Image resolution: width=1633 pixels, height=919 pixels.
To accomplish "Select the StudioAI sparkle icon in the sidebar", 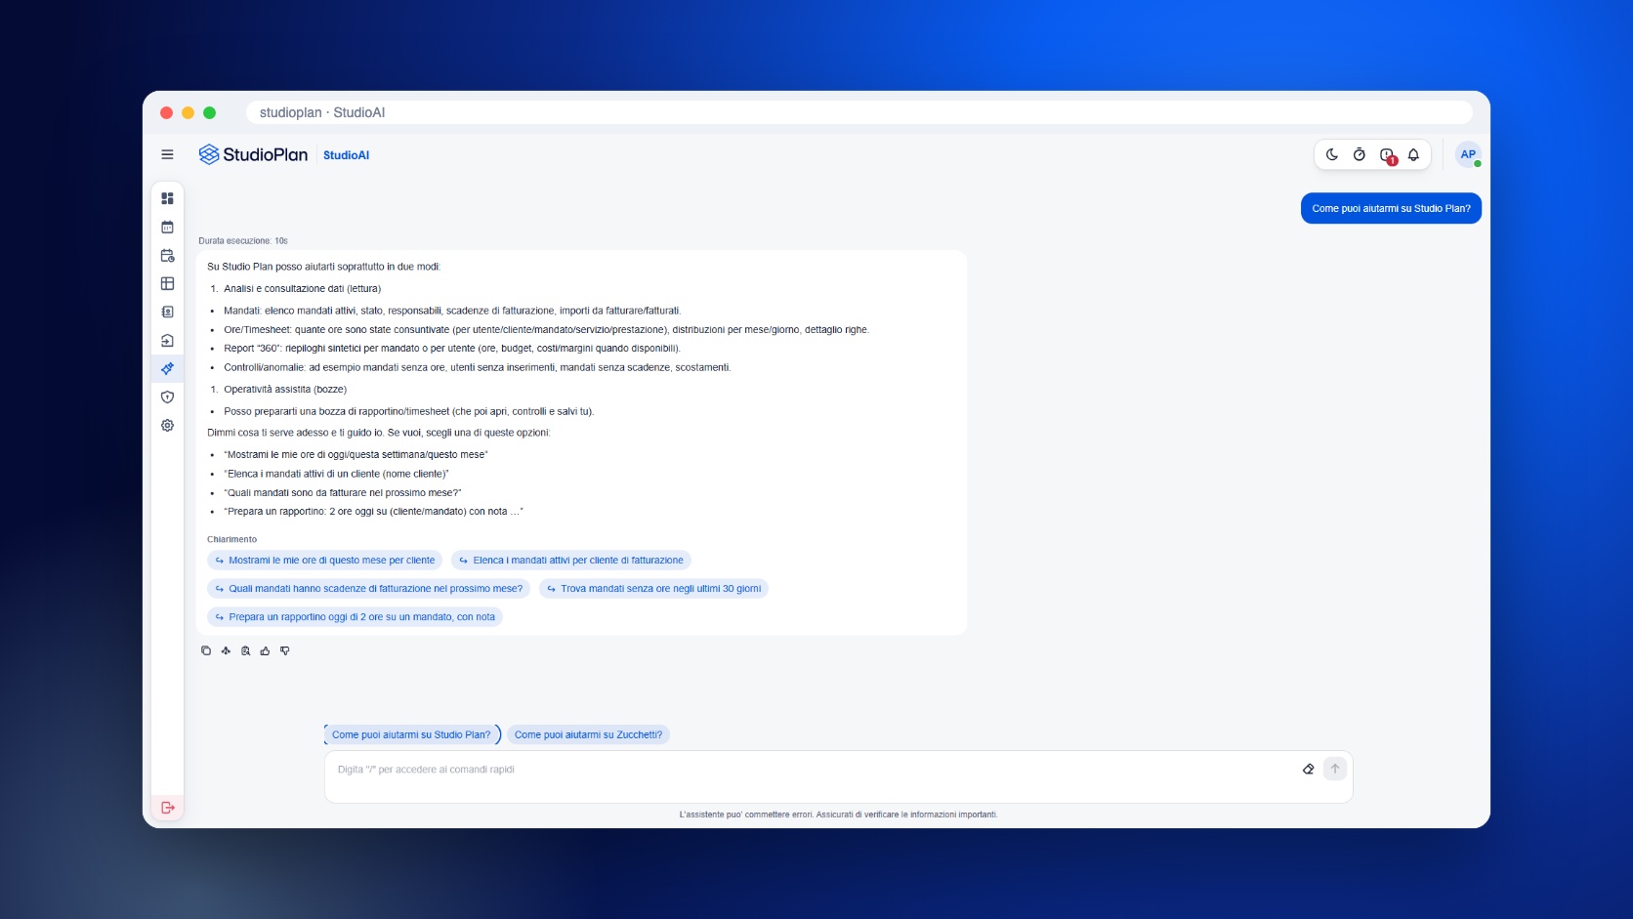I will click(167, 369).
